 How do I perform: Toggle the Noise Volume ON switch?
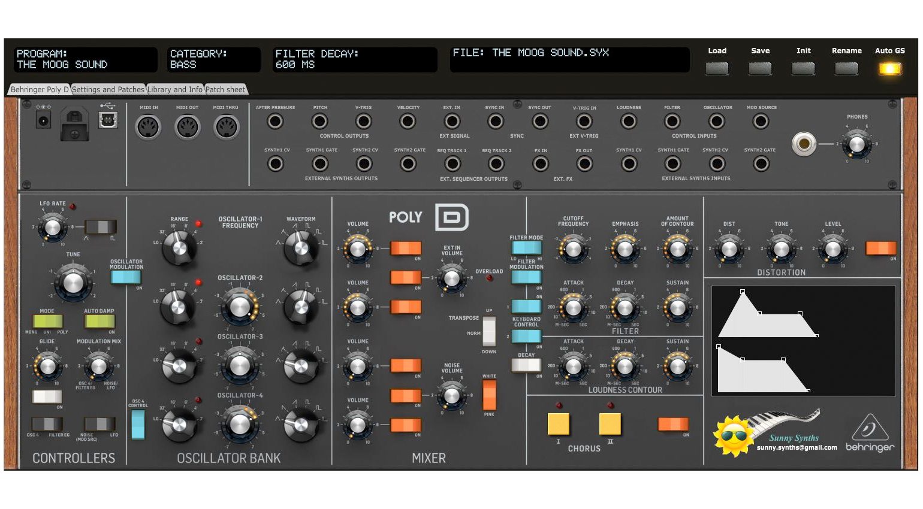[406, 396]
